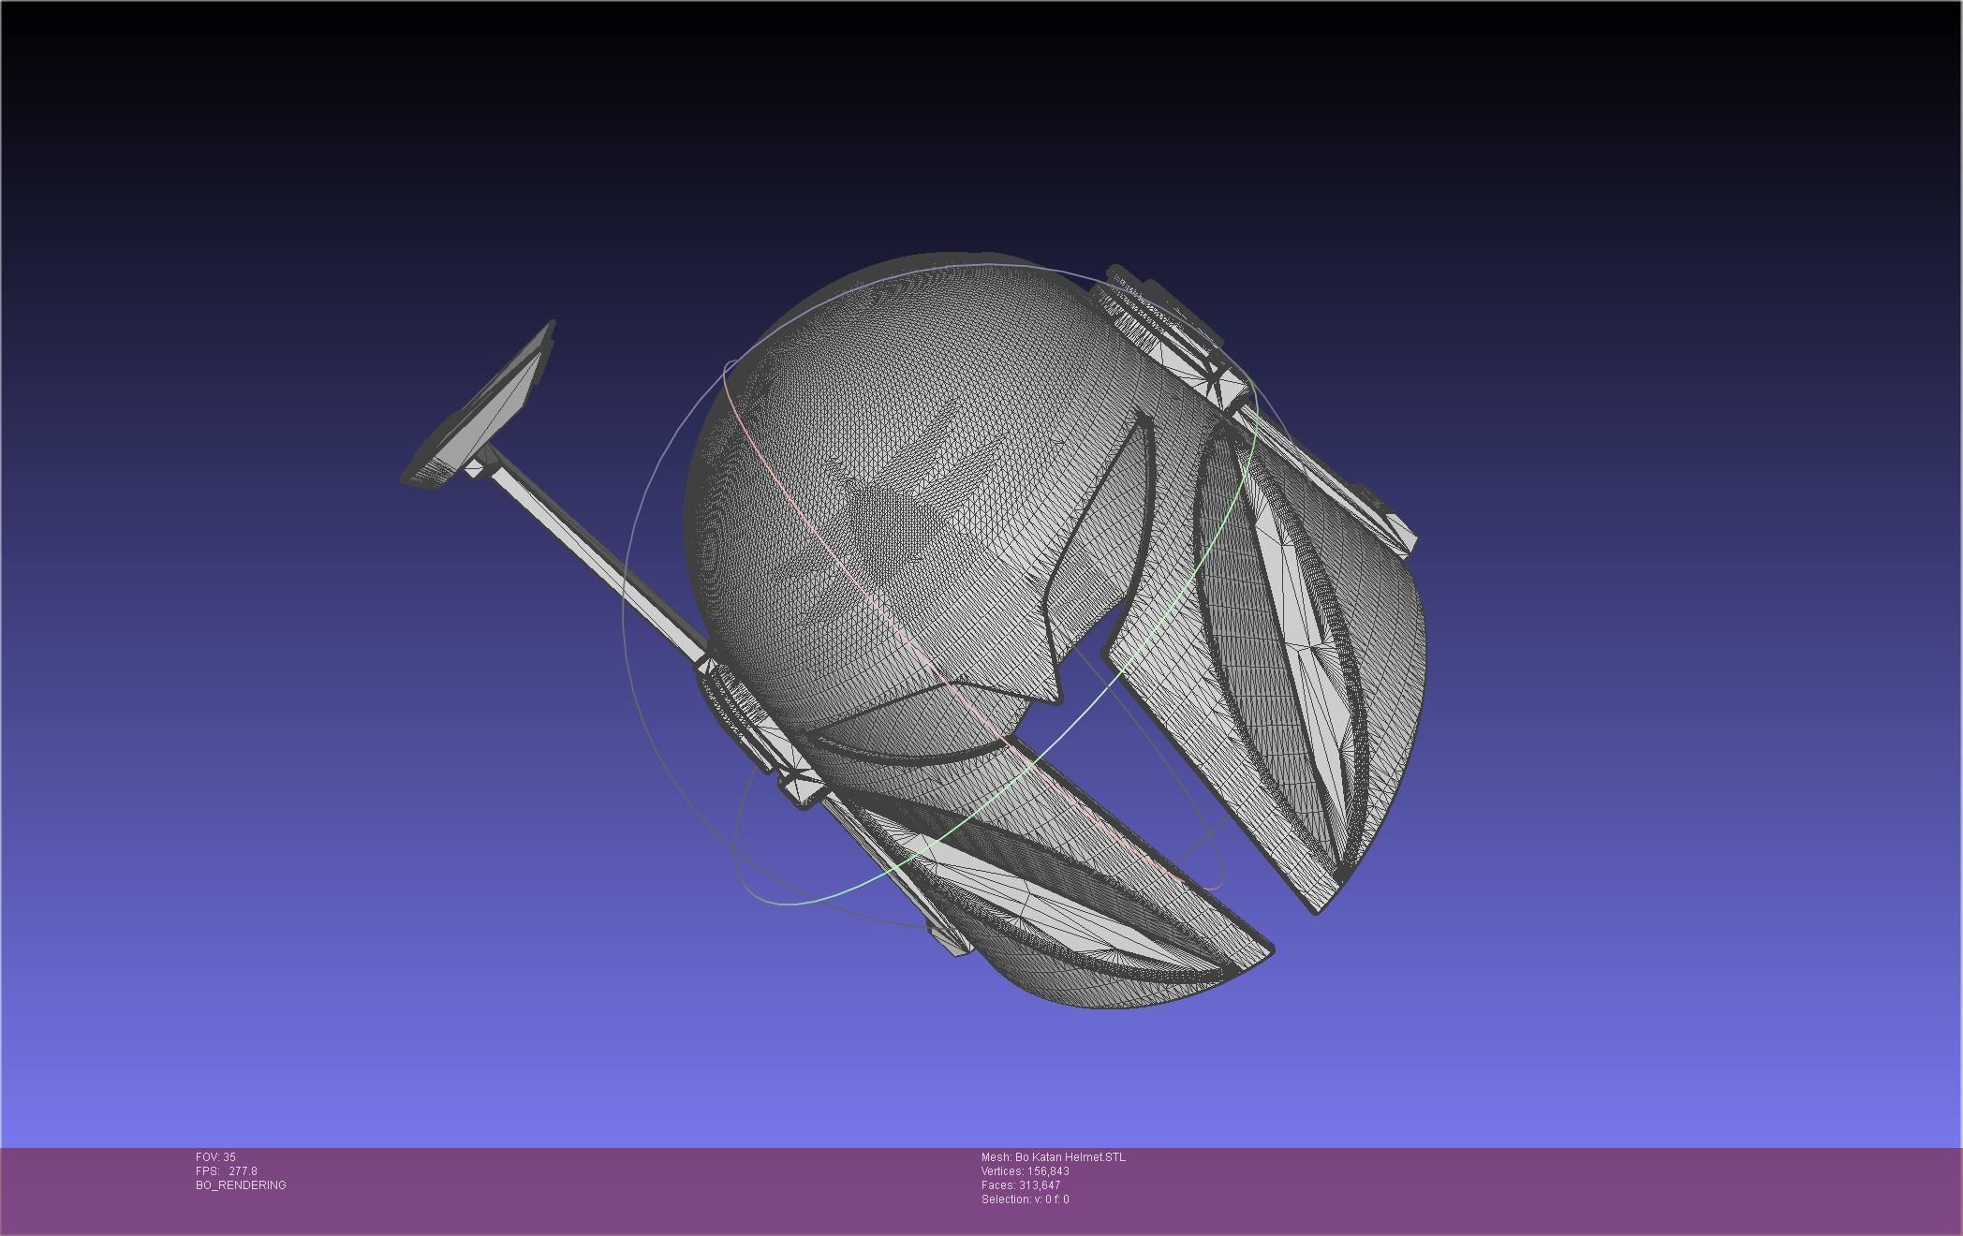
Task: Click the Selection: v: 0 f: 0 text
Action: point(1026,1199)
